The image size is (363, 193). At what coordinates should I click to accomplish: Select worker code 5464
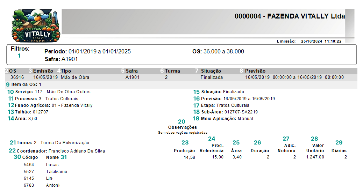(x=29, y=165)
